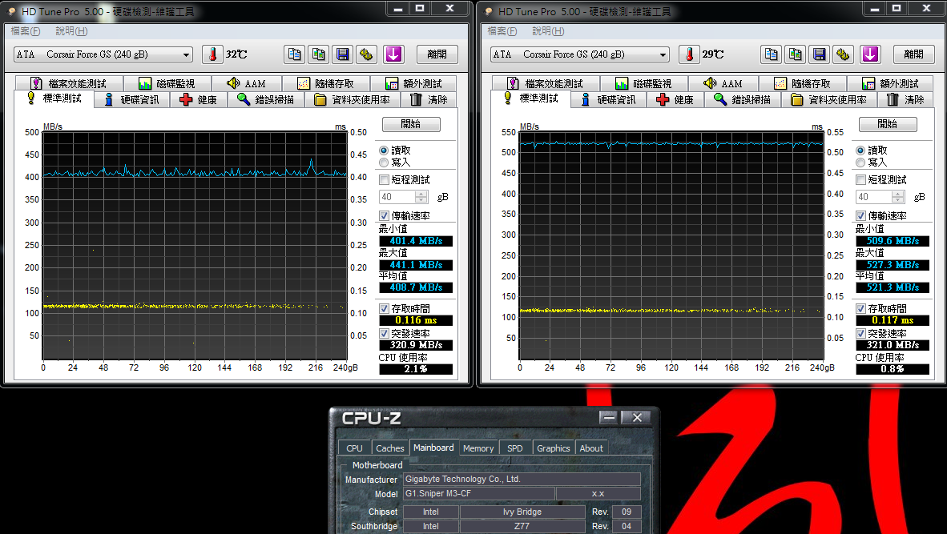The image size is (947, 534).
Task: Click copy screenshot icon in right HD Tune window
Action: pos(795,54)
